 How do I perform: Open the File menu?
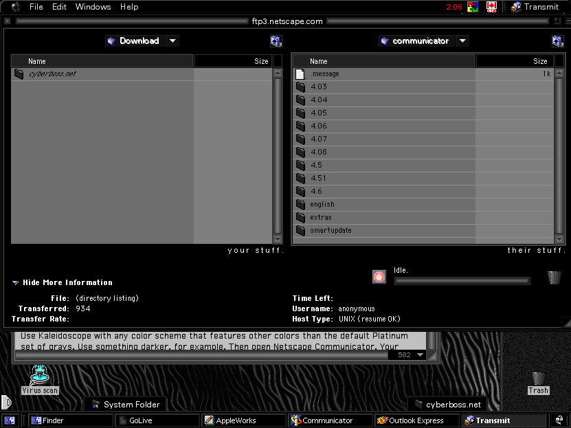[36, 7]
